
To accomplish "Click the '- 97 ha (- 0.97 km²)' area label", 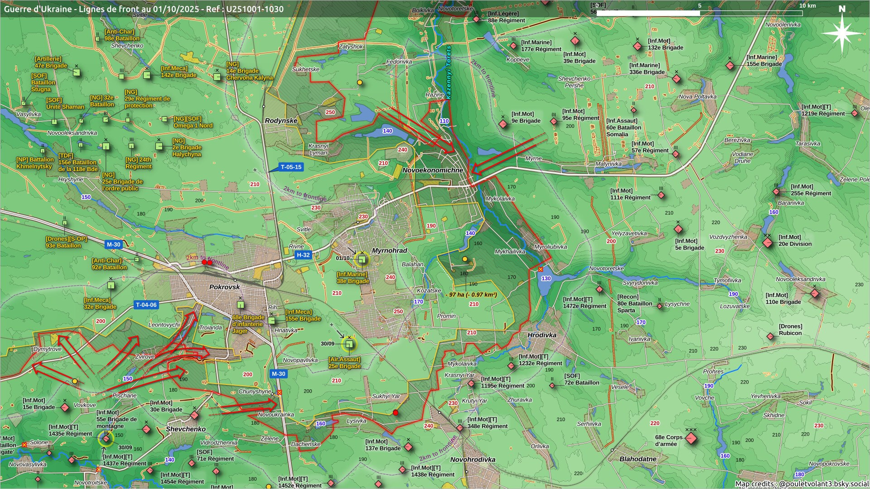I will click(471, 295).
